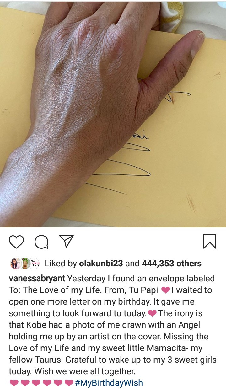This screenshot has height=389, width=226.
Task: Open the #MyBirthdayWish hashtag
Action: [x=109, y=383]
